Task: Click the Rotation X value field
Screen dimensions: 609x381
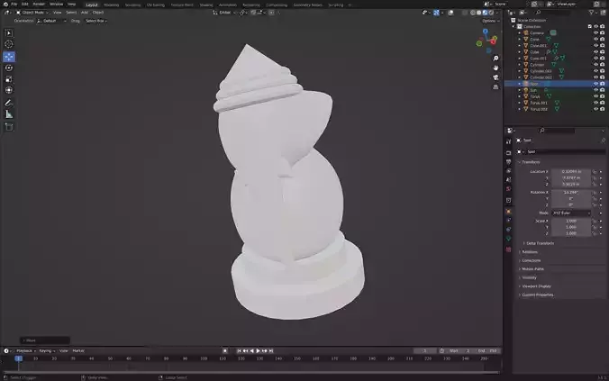Action: coord(571,192)
